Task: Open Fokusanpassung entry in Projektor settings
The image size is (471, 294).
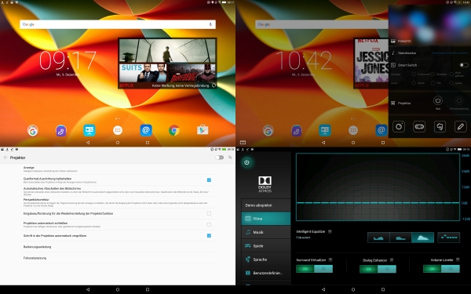Action: [118, 258]
